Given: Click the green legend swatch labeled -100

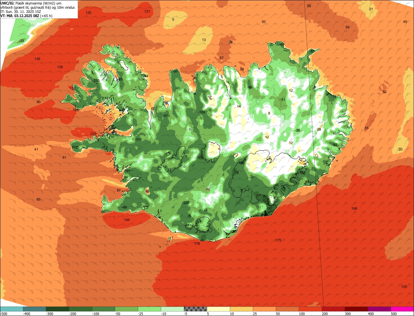Looking at the screenshot, I should tap(103, 309).
